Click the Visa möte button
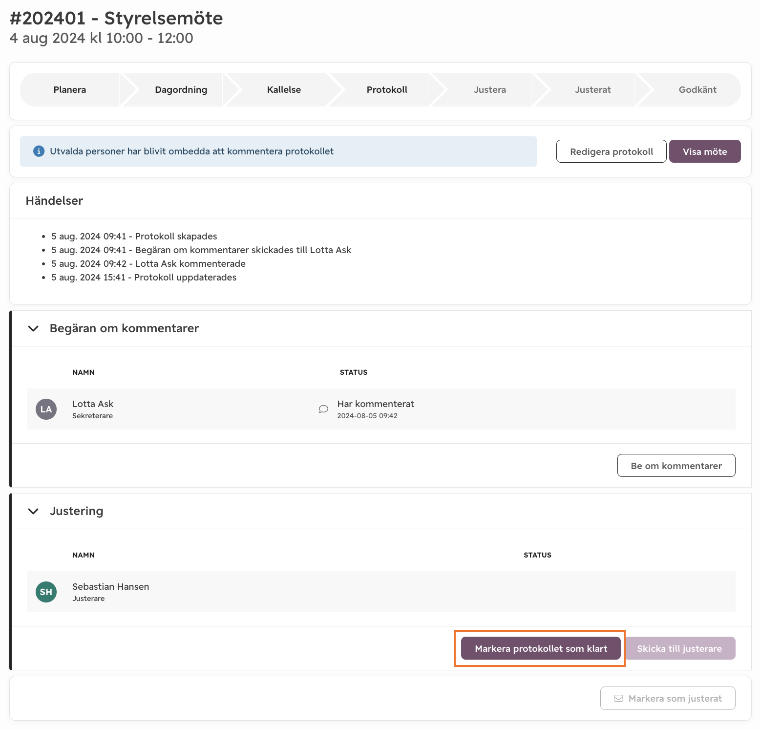Image resolution: width=760 pixels, height=730 pixels. (705, 151)
